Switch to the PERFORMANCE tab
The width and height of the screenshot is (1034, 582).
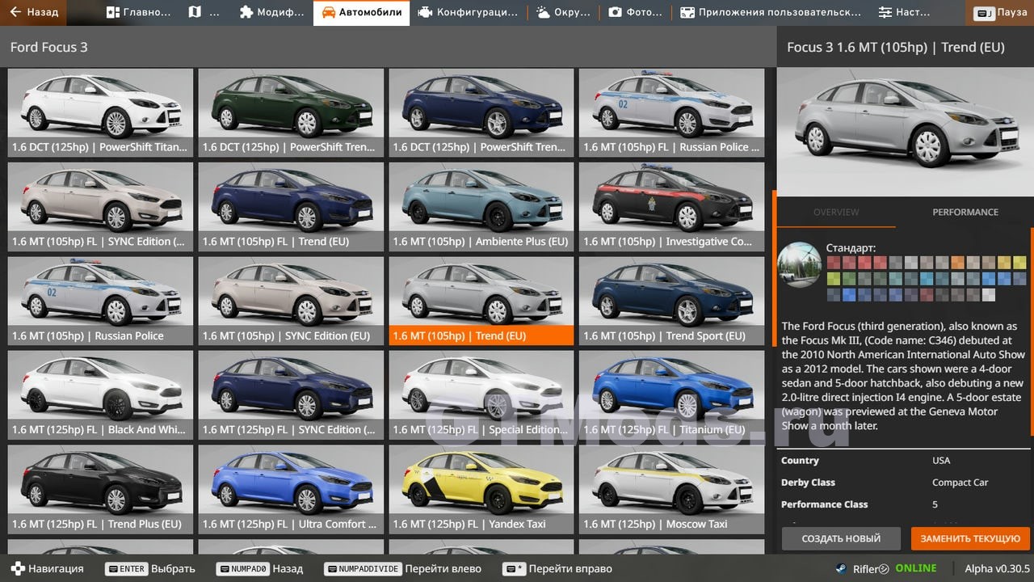point(965,212)
